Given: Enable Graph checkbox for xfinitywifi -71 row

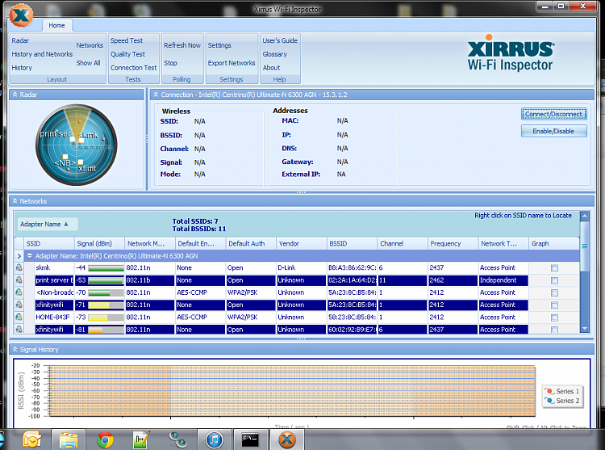Looking at the screenshot, I should (x=554, y=305).
